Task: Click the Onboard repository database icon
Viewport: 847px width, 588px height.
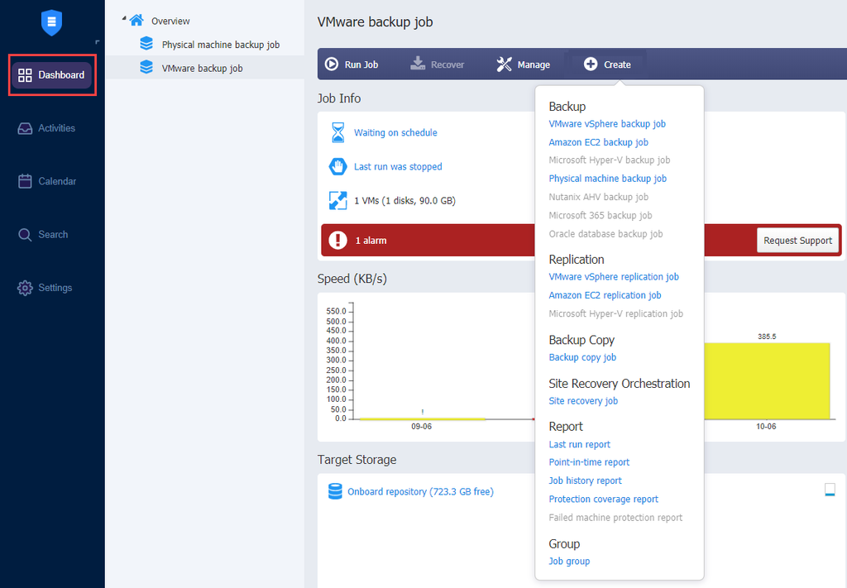Action: click(335, 491)
